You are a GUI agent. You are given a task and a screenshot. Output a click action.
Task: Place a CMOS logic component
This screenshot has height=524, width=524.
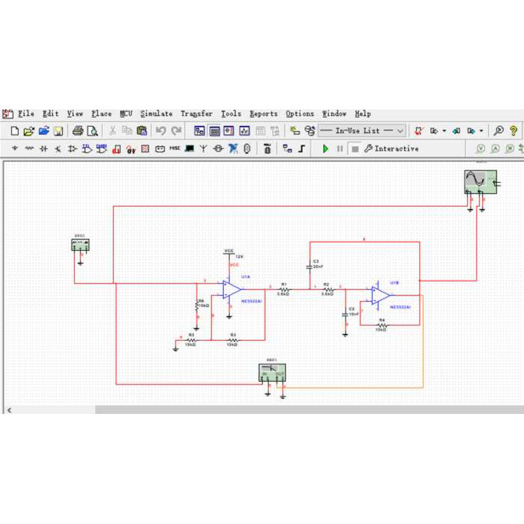(102, 149)
